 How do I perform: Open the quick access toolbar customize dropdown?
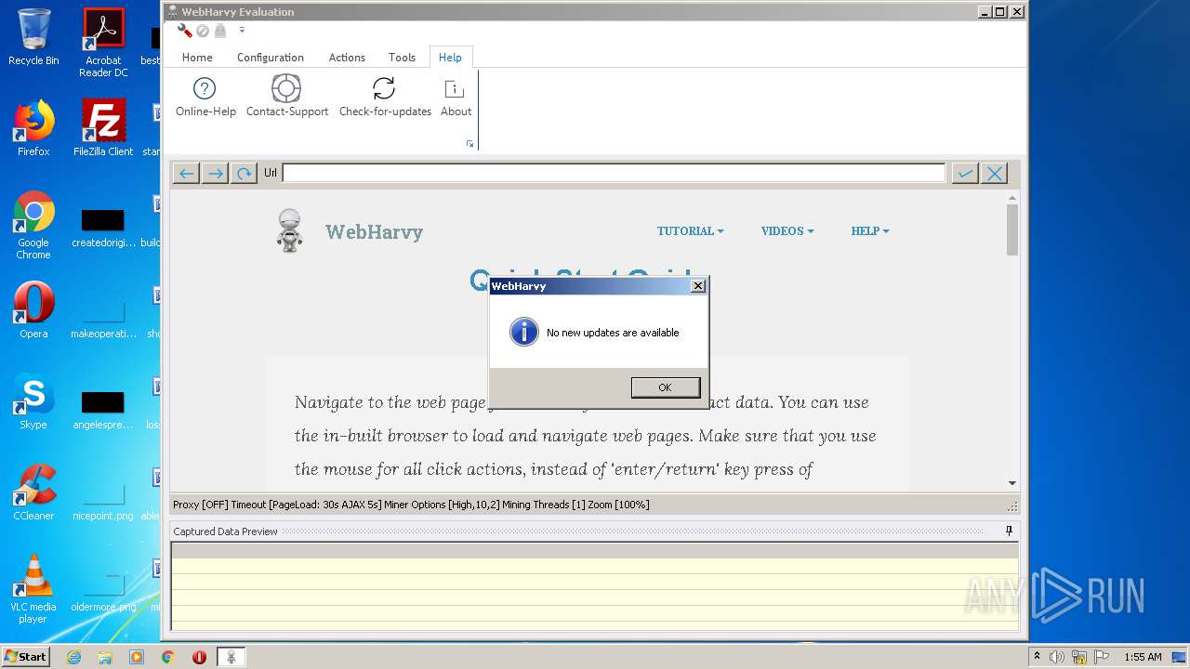(242, 31)
